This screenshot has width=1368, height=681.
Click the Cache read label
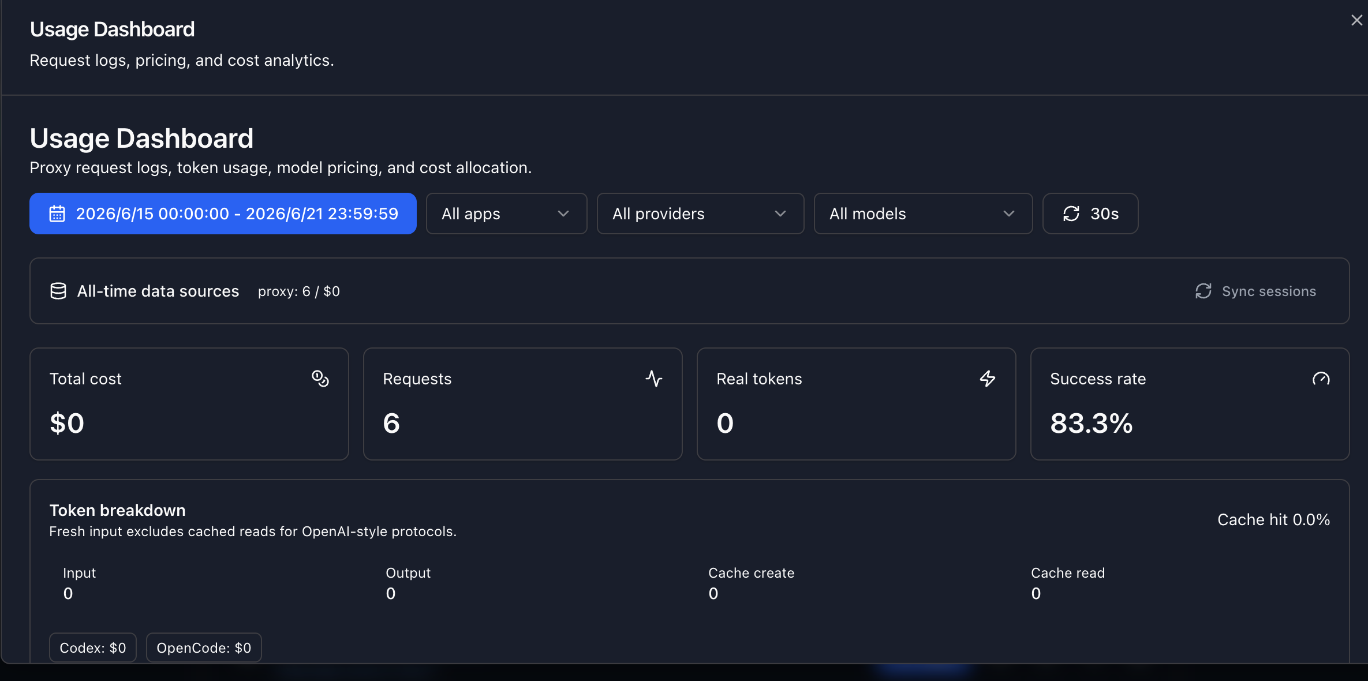tap(1068, 573)
